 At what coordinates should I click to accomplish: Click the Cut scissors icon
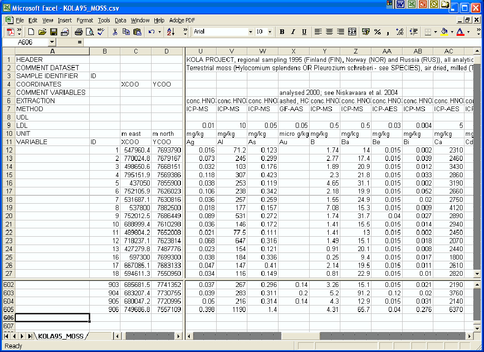(x=115, y=32)
